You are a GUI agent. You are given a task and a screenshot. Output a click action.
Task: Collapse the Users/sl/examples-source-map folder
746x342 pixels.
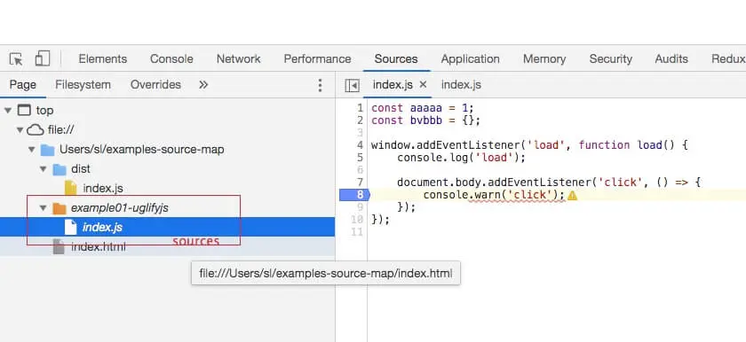31,150
